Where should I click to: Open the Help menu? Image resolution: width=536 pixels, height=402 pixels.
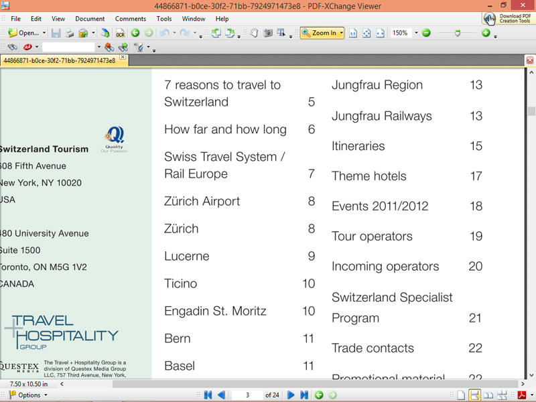(222, 19)
